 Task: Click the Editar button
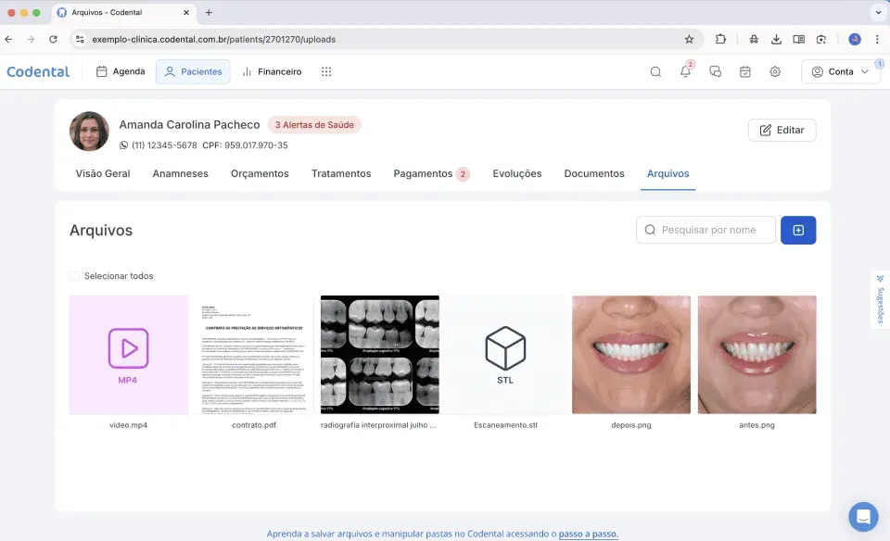[782, 130]
